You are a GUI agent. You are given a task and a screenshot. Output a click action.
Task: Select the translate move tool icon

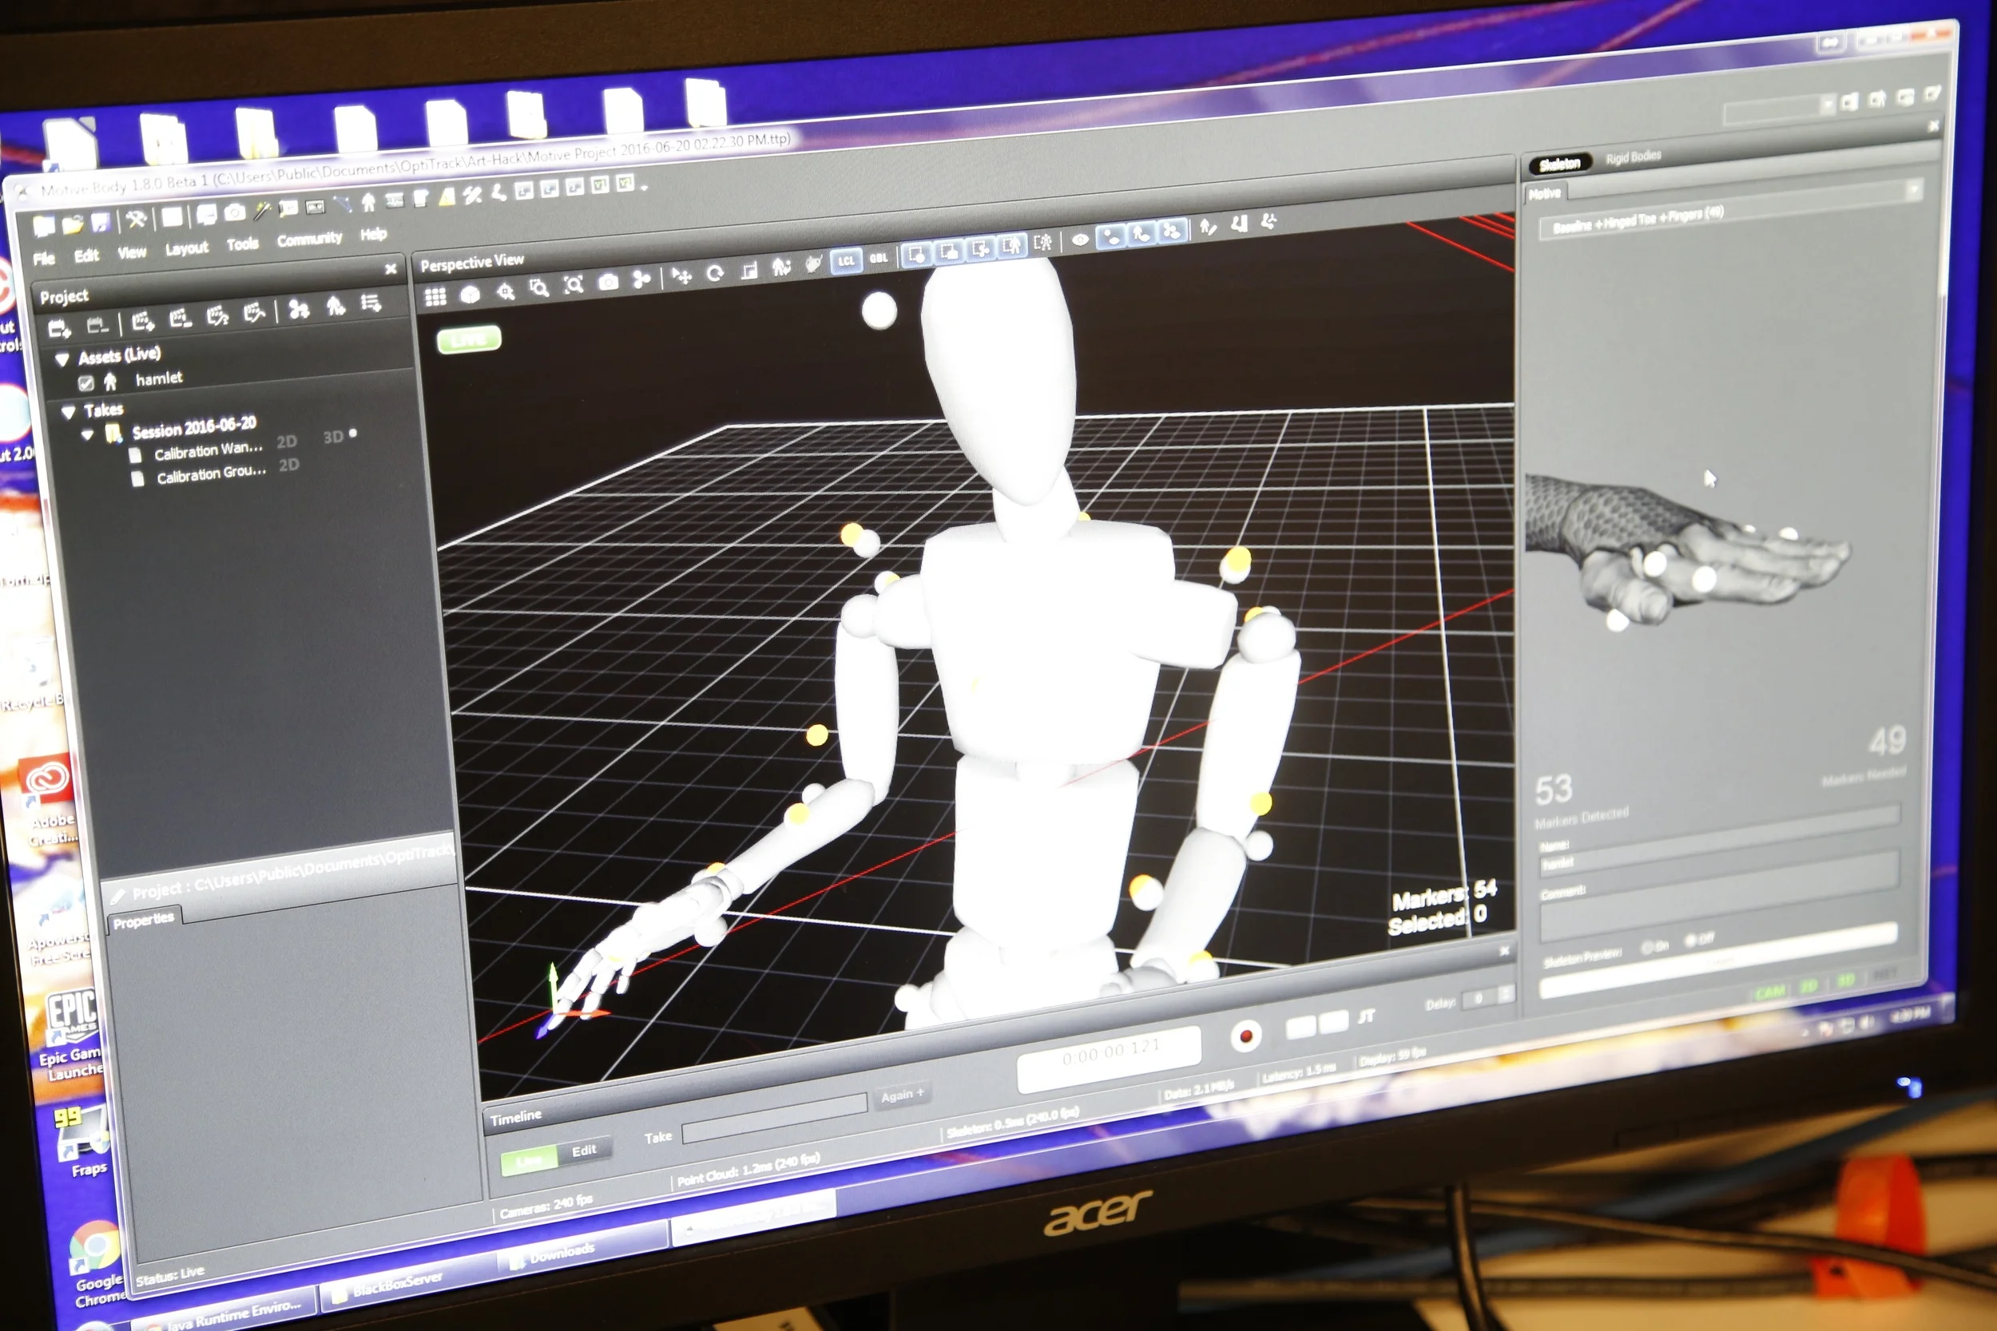coord(682,277)
